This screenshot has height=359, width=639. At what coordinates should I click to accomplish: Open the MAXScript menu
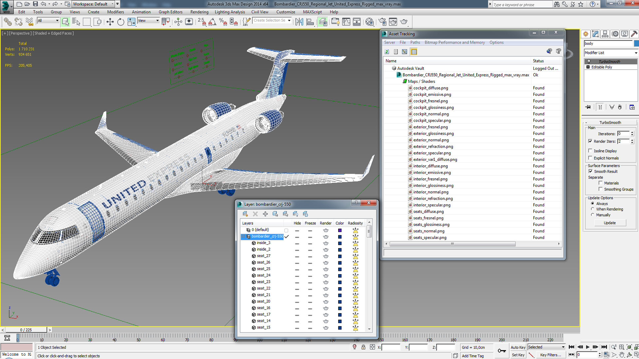[312, 12]
